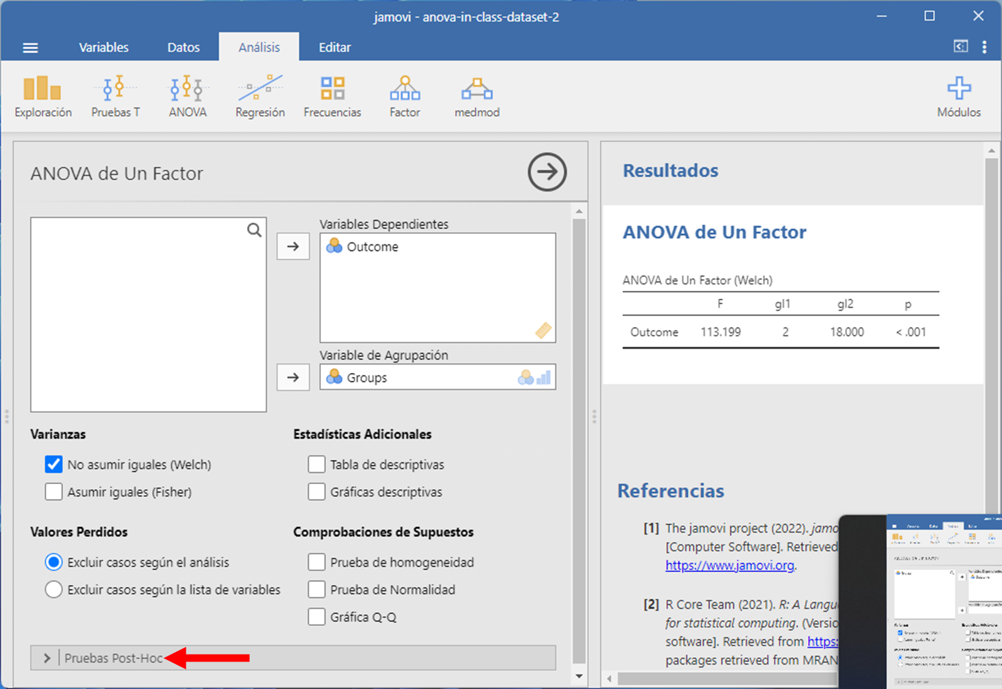Open the three-dot options menu
The image size is (1002, 689).
pyautogui.click(x=984, y=47)
